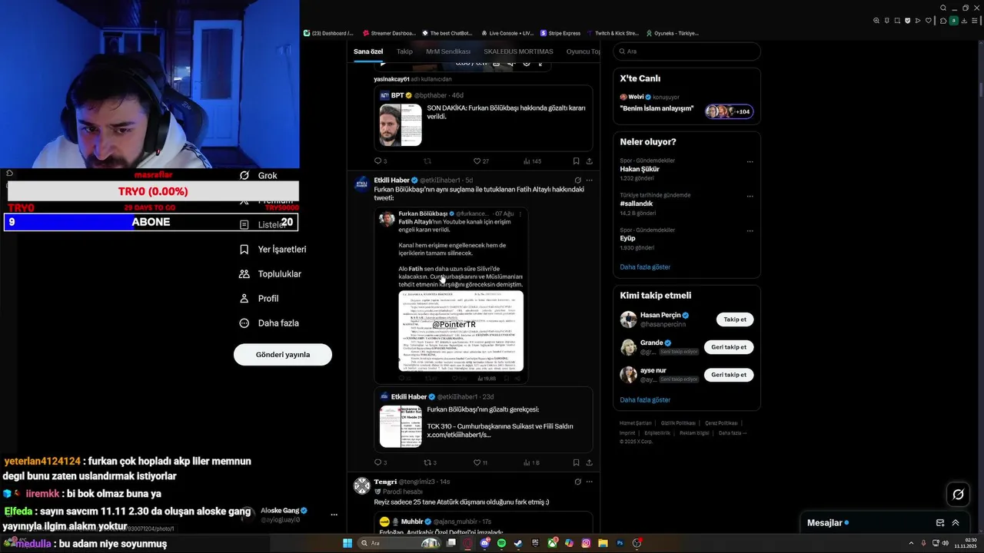
Task: Open the Hakan Şükür trending topic
Action: [639, 169]
